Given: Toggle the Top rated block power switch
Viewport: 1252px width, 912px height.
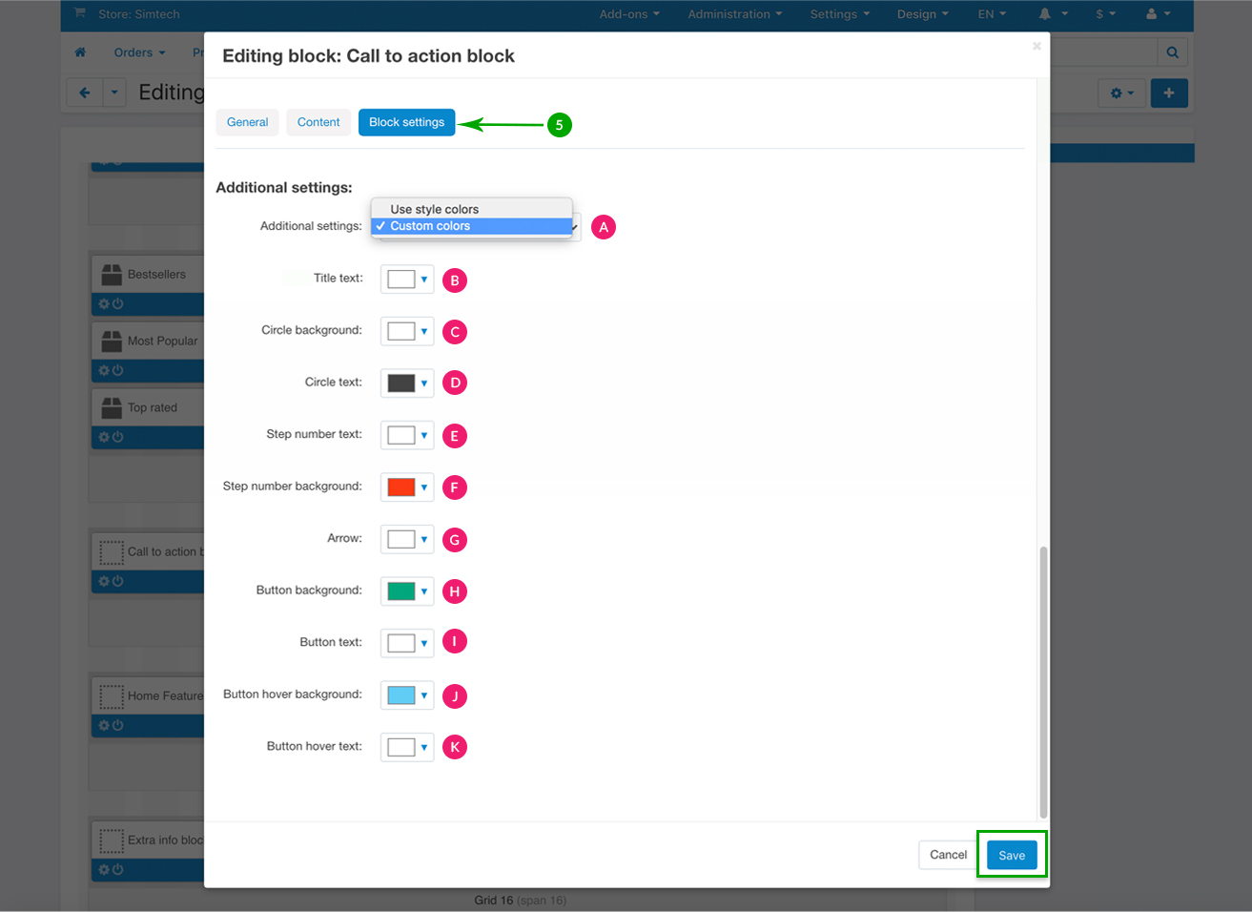Looking at the screenshot, I should pyautogui.click(x=118, y=437).
